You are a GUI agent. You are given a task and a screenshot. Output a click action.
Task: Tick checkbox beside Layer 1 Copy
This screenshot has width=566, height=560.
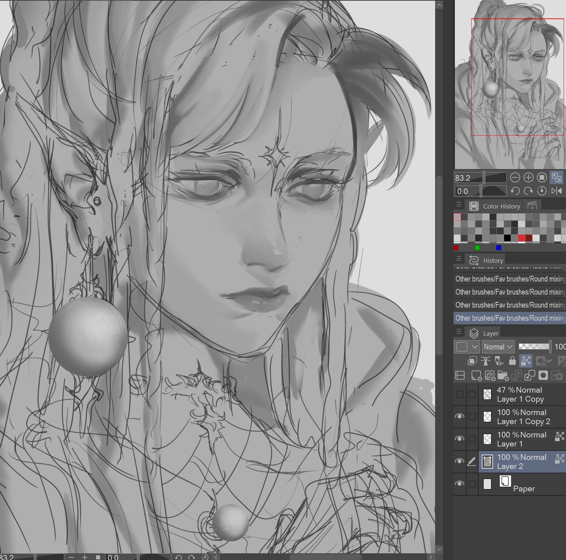(472, 394)
